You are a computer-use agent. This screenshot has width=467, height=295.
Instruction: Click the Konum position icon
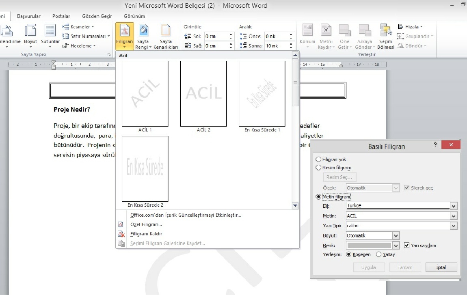307,30
